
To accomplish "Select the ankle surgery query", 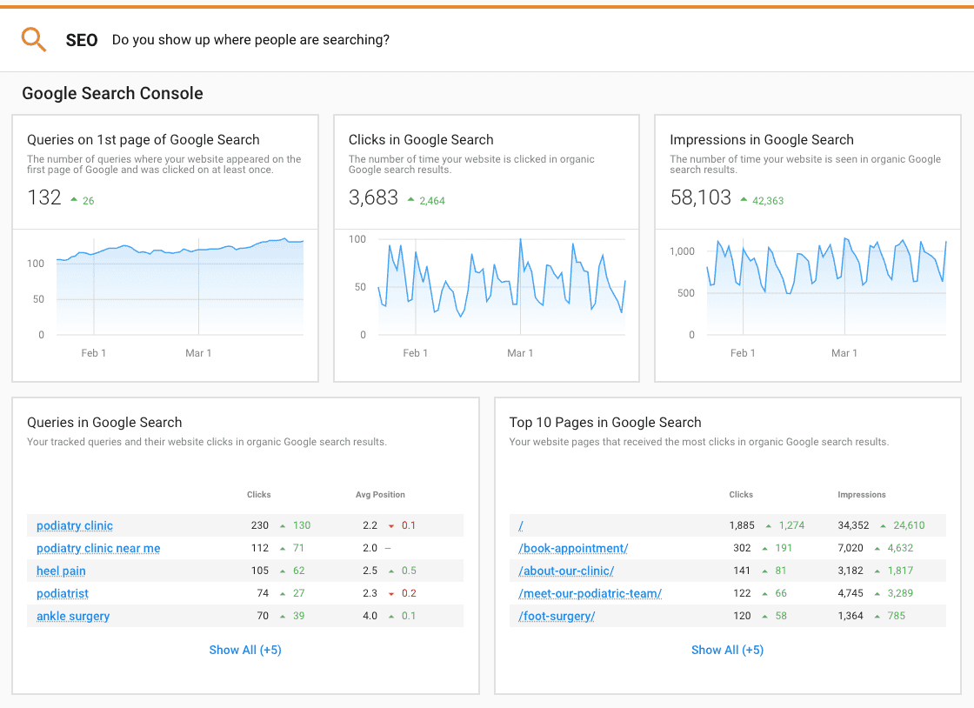I will (x=72, y=616).
